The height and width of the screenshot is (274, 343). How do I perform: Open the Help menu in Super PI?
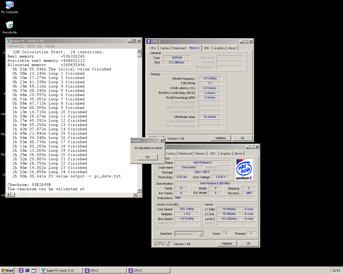(x=50, y=46)
